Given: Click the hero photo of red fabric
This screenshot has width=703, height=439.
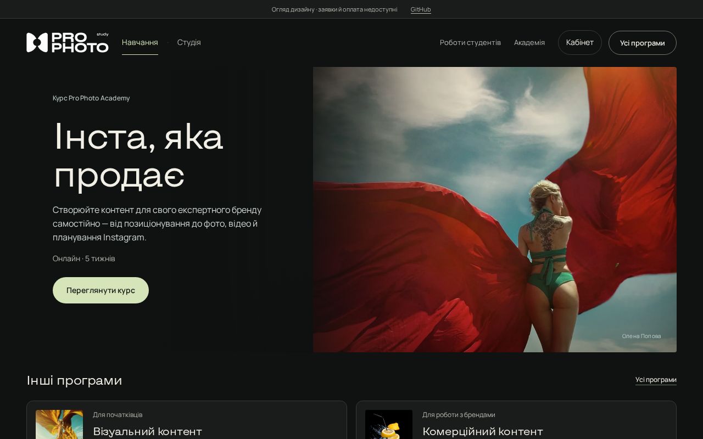Looking at the screenshot, I should tap(495, 210).
